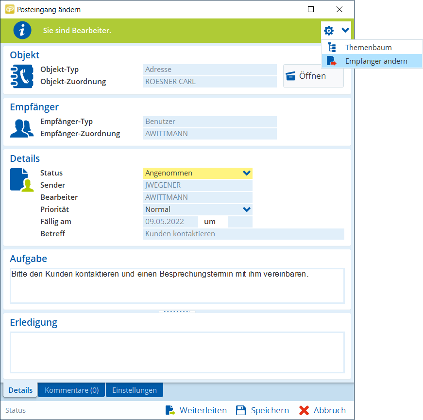Click the 'Sie sind Bearbeiter.' message text
Image resolution: width=423 pixels, height=420 pixels.
(x=77, y=31)
